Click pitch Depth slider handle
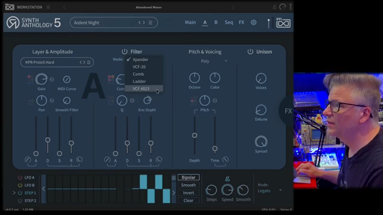383x215 pixels. click(194, 136)
